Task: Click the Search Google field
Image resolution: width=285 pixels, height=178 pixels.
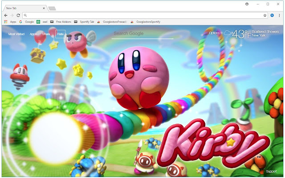Action: click(x=142, y=34)
